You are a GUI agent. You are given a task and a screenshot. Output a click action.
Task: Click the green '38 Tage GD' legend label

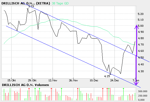[x=60, y=3]
